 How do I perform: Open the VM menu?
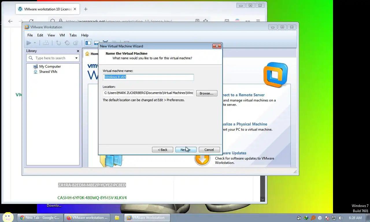(x=62, y=35)
